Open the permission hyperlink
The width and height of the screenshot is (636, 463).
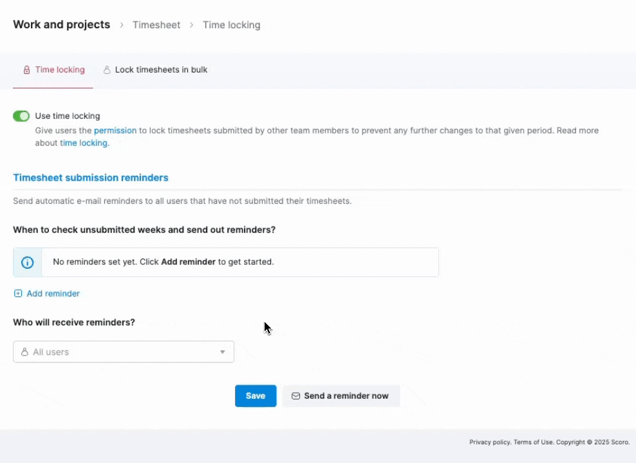click(x=115, y=131)
